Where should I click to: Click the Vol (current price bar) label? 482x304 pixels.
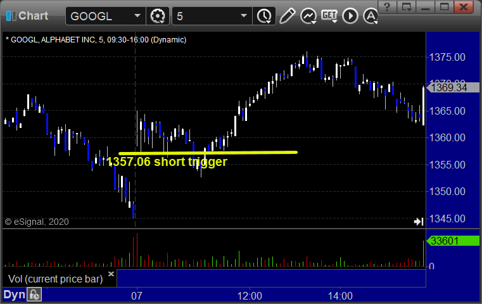point(55,279)
